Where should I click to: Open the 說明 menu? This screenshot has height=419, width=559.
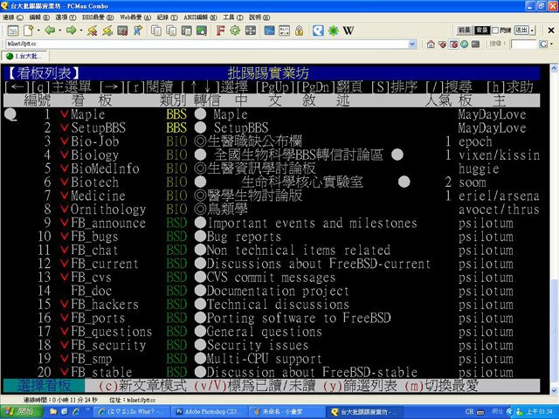pos(259,17)
